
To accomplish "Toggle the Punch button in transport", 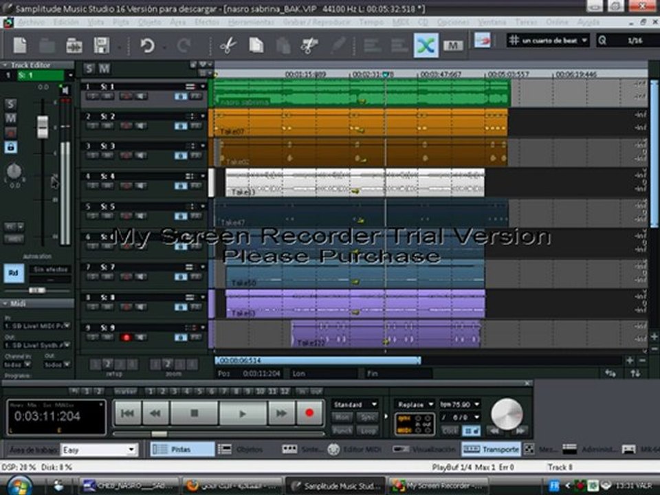I will coord(342,430).
